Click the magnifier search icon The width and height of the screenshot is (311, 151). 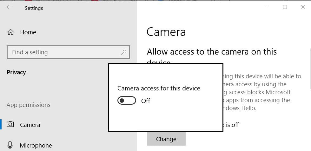[123, 52]
